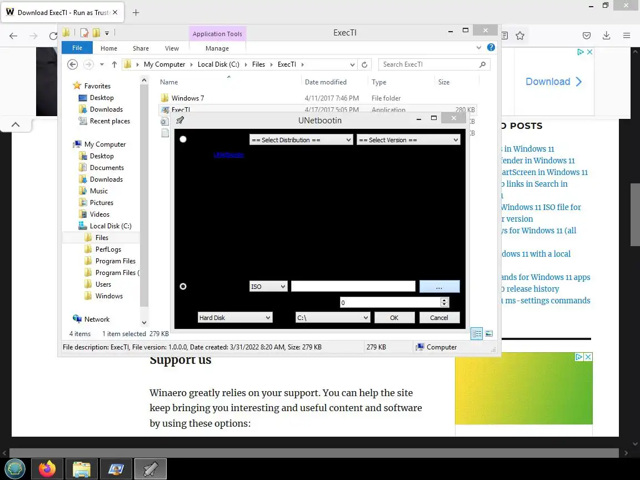
Task: Click the search magnifier in Search ExecTI
Action: (x=482, y=64)
